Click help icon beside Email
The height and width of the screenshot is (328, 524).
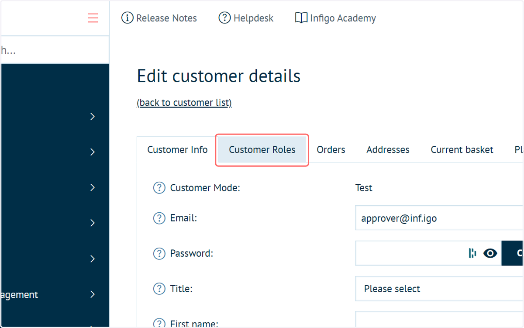point(159,218)
